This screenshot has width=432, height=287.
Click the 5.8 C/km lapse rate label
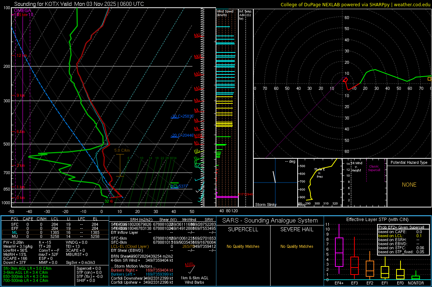pyautogui.click(x=122, y=150)
